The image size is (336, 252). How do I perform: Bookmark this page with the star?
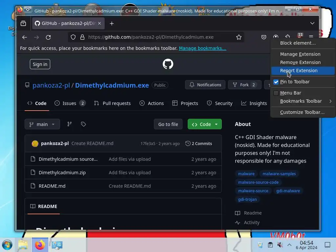[239, 37]
